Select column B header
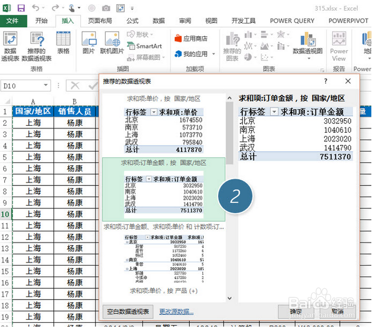The width and height of the screenshot is (376, 328). tap(75, 102)
